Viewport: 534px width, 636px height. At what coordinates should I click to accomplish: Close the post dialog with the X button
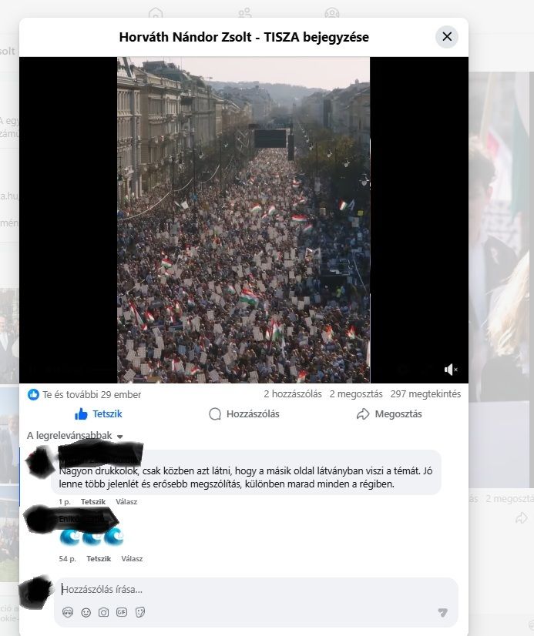click(x=447, y=36)
